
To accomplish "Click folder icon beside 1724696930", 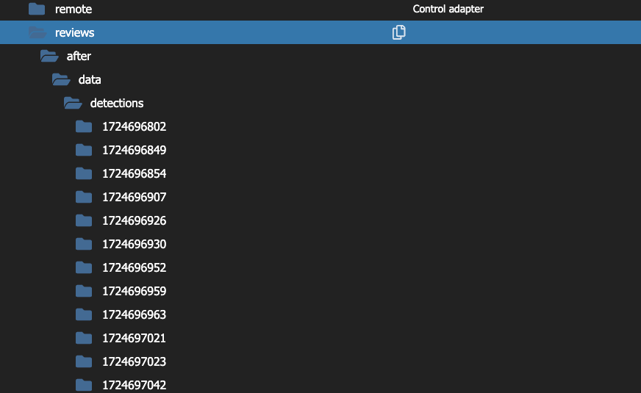I will pos(84,244).
